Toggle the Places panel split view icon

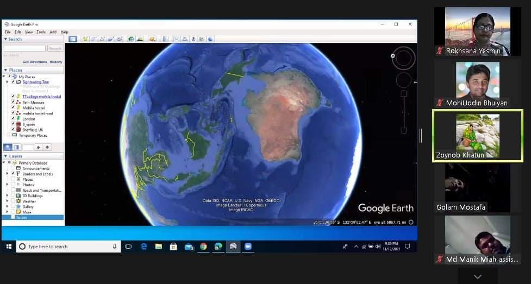17,147
